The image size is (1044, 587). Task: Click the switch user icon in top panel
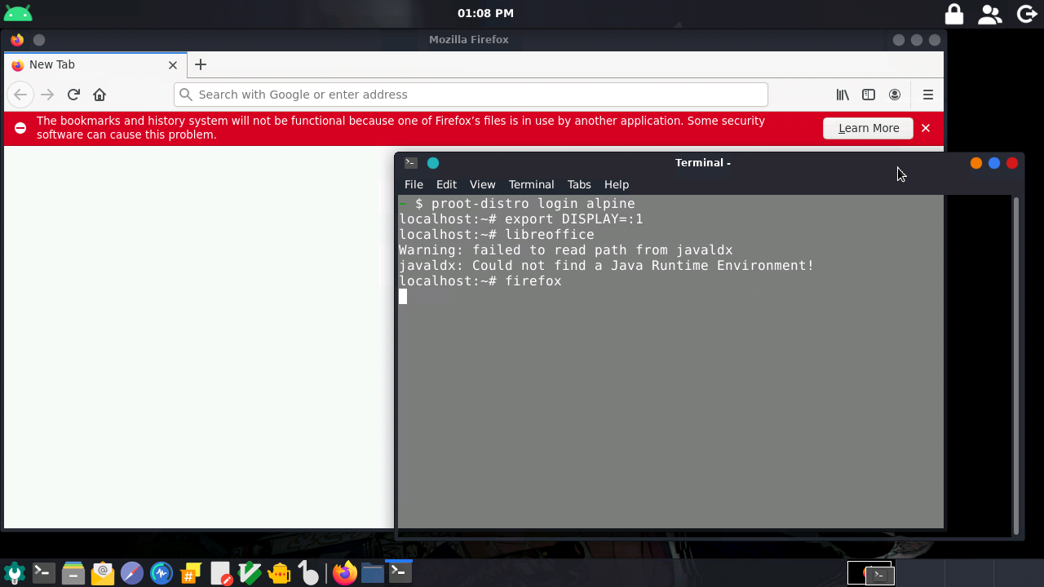pos(990,14)
